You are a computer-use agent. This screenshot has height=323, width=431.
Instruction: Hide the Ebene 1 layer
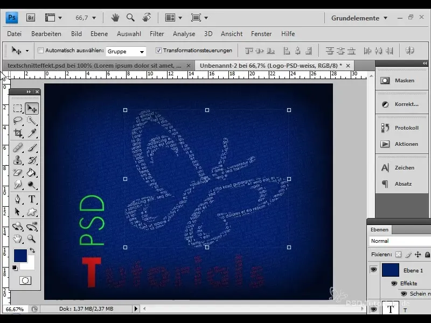point(373,270)
